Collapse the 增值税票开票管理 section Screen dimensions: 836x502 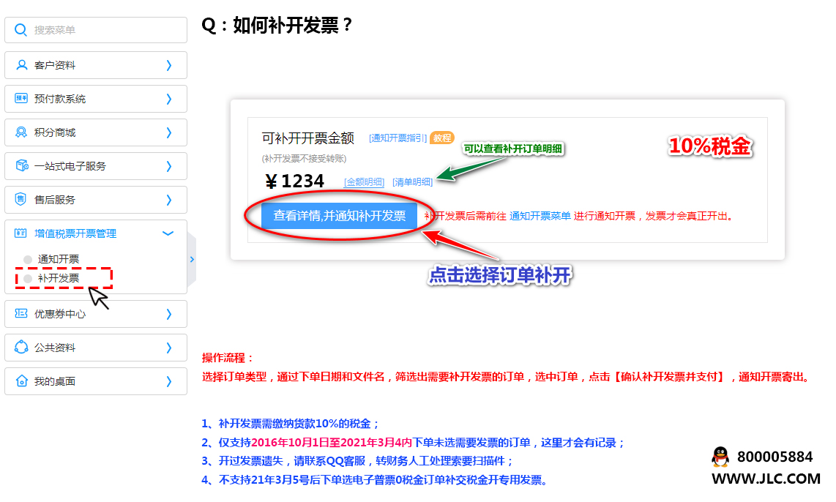pyautogui.click(x=168, y=233)
